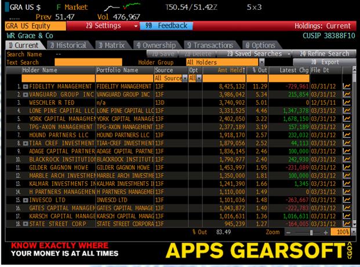
Task: Expand Vanguard Group Inc holder row
Action: point(26,95)
